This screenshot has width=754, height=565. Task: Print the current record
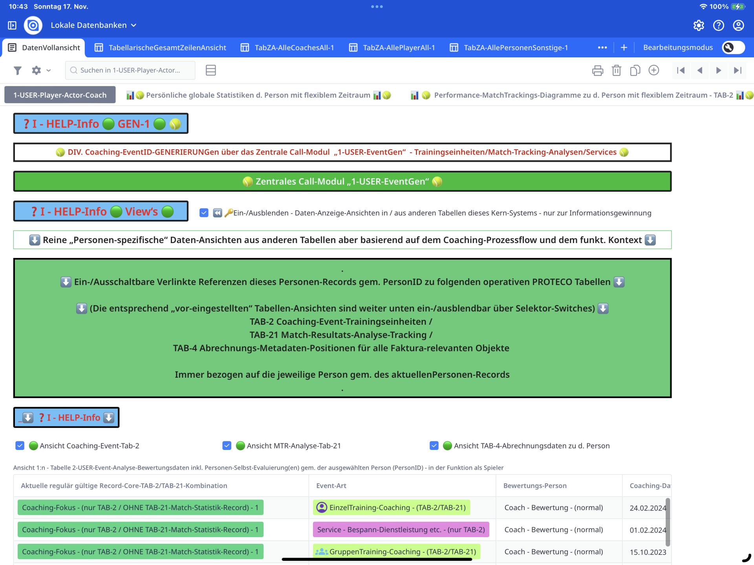click(x=597, y=70)
